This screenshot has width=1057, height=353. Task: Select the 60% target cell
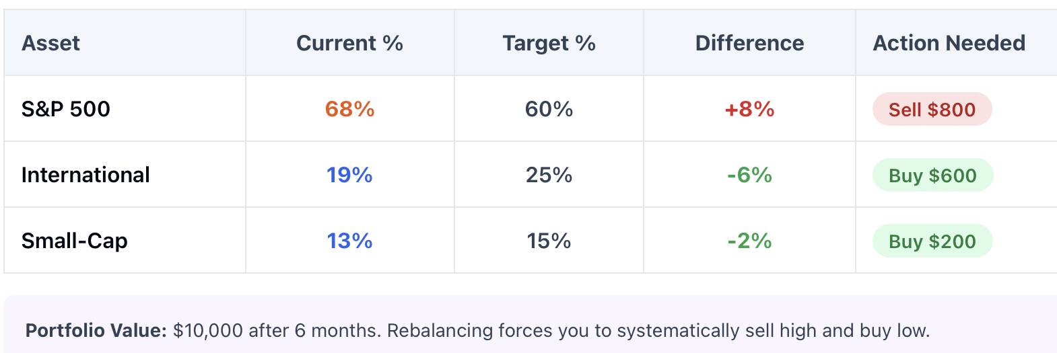tap(549, 109)
